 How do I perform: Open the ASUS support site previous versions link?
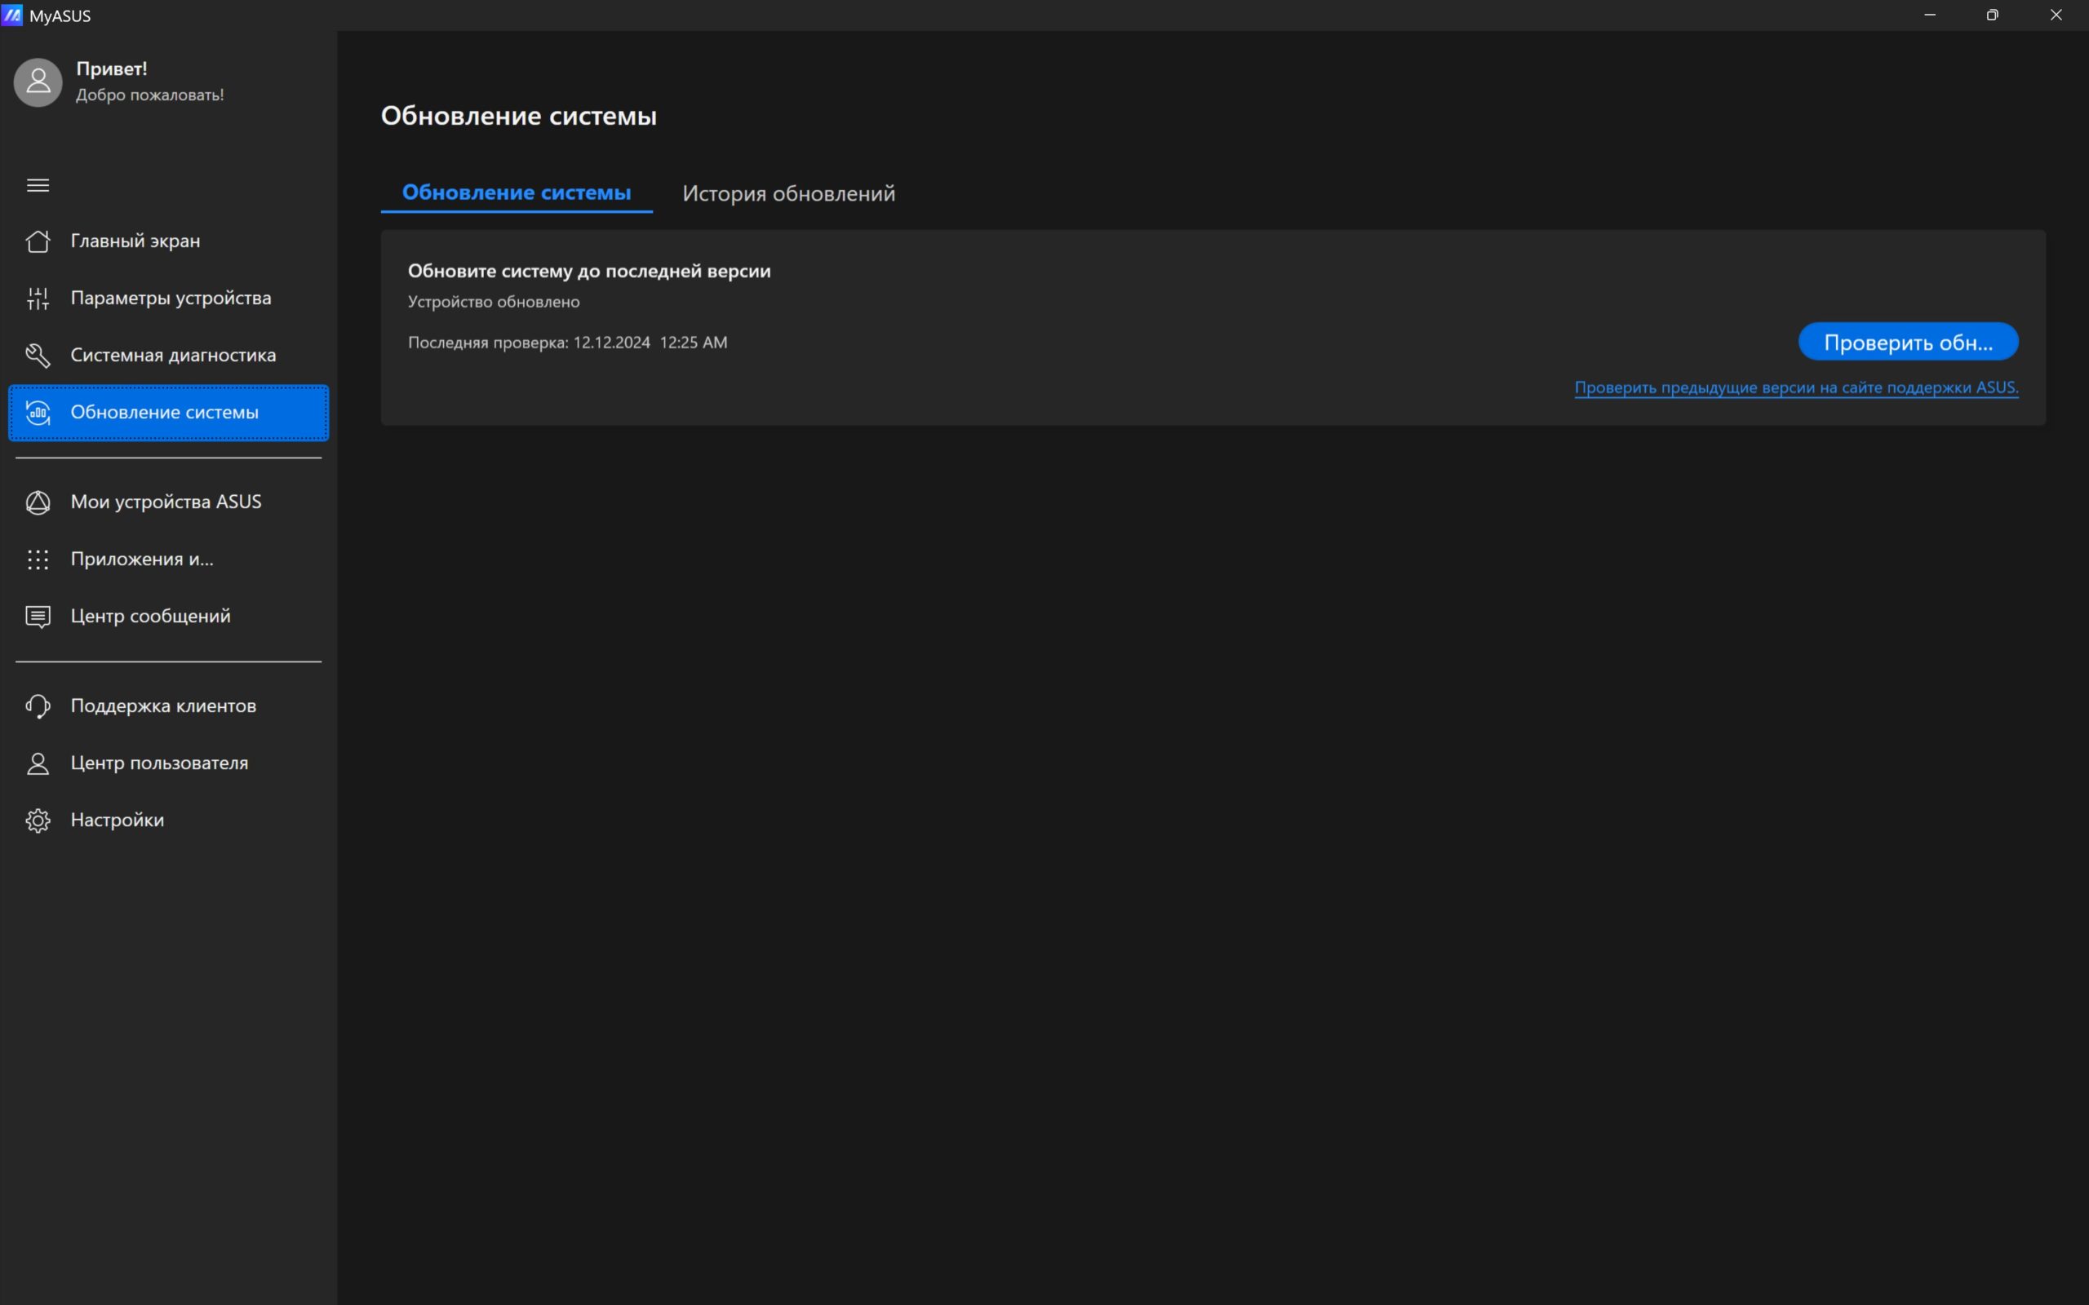(x=1795, y=387)
